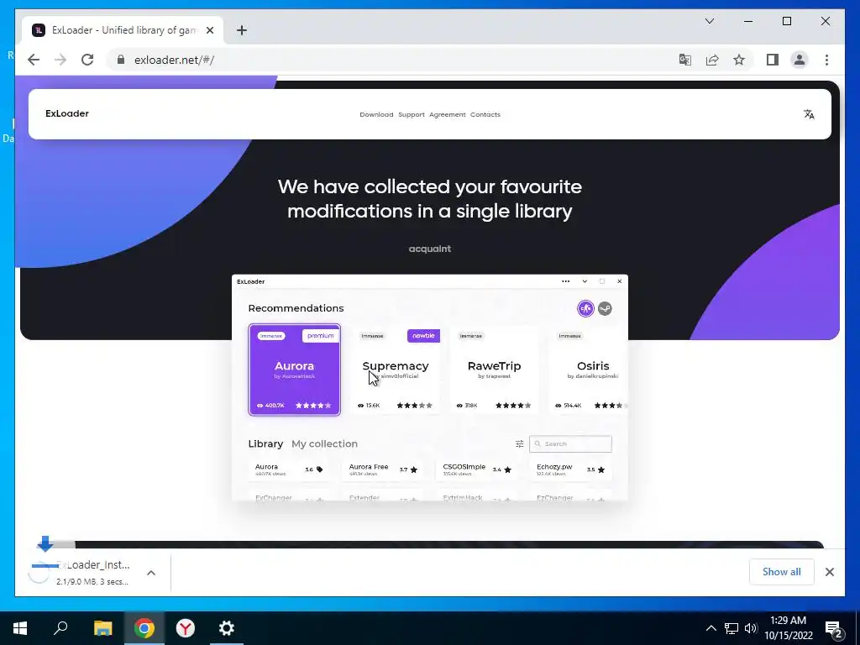Screen dimensions: 860x645
Task: Open Settings from the taskbar
Action: pos(227,627)
